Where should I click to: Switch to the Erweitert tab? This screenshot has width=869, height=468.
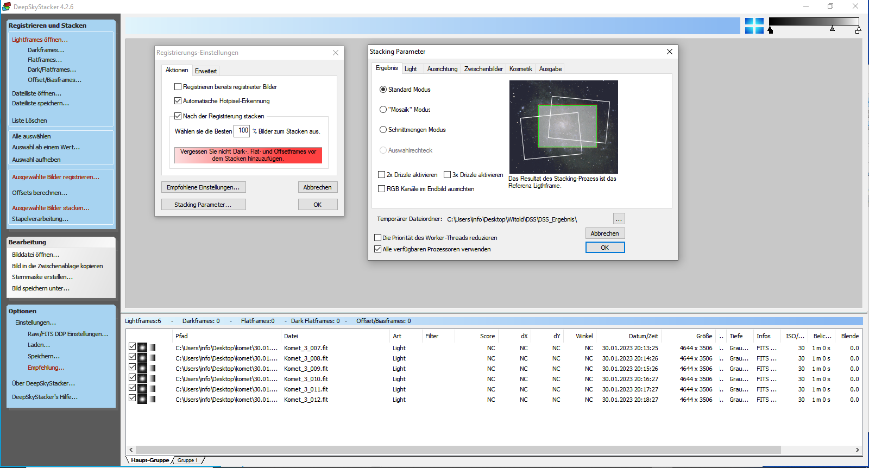[206, 71]
